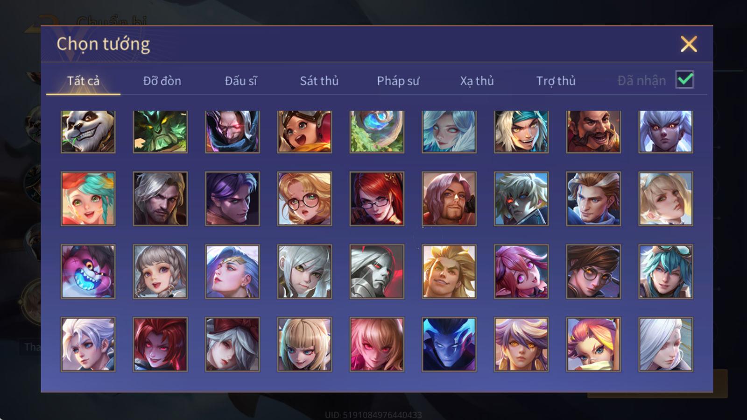Filter heroes by Pháp sư

(x=398, y=81)
